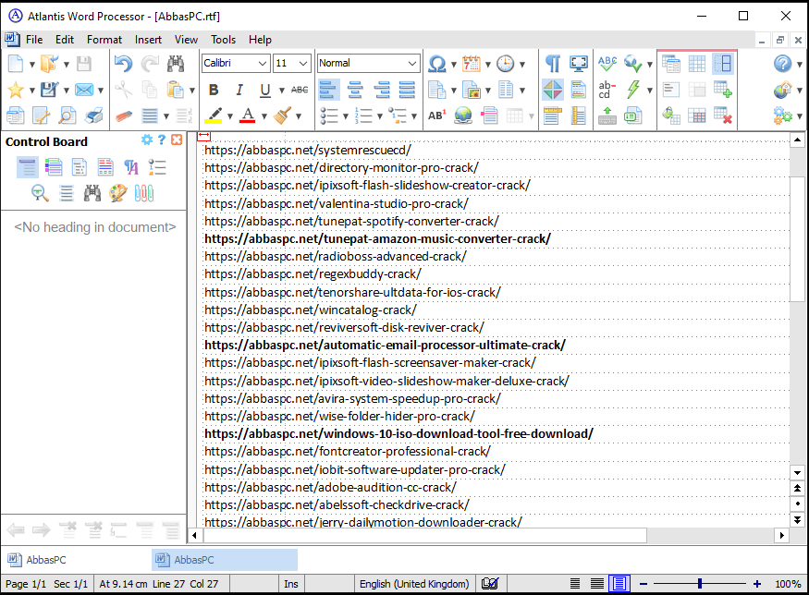Expand the Insert Symbol Omega arrow
Viewport: 809px width, 595px height.
[454, 65]
